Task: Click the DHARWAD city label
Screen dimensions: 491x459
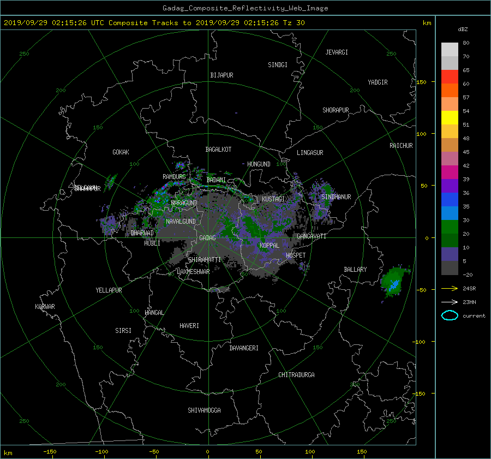Action: (142, 233)
